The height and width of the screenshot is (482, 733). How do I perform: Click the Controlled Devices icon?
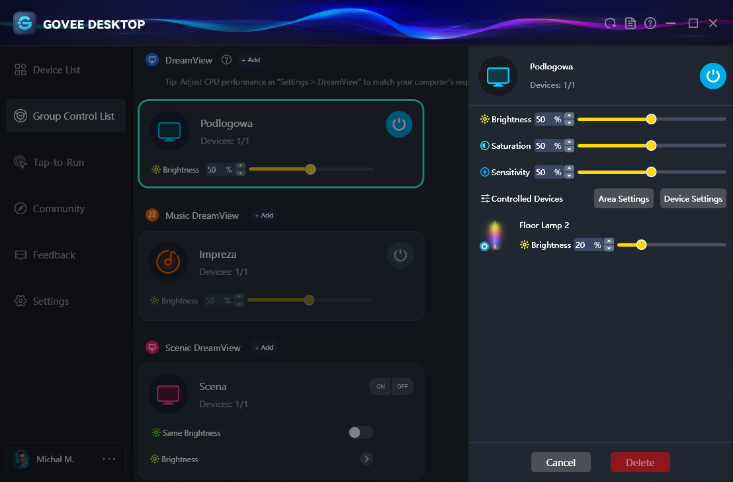click(485, 198)
